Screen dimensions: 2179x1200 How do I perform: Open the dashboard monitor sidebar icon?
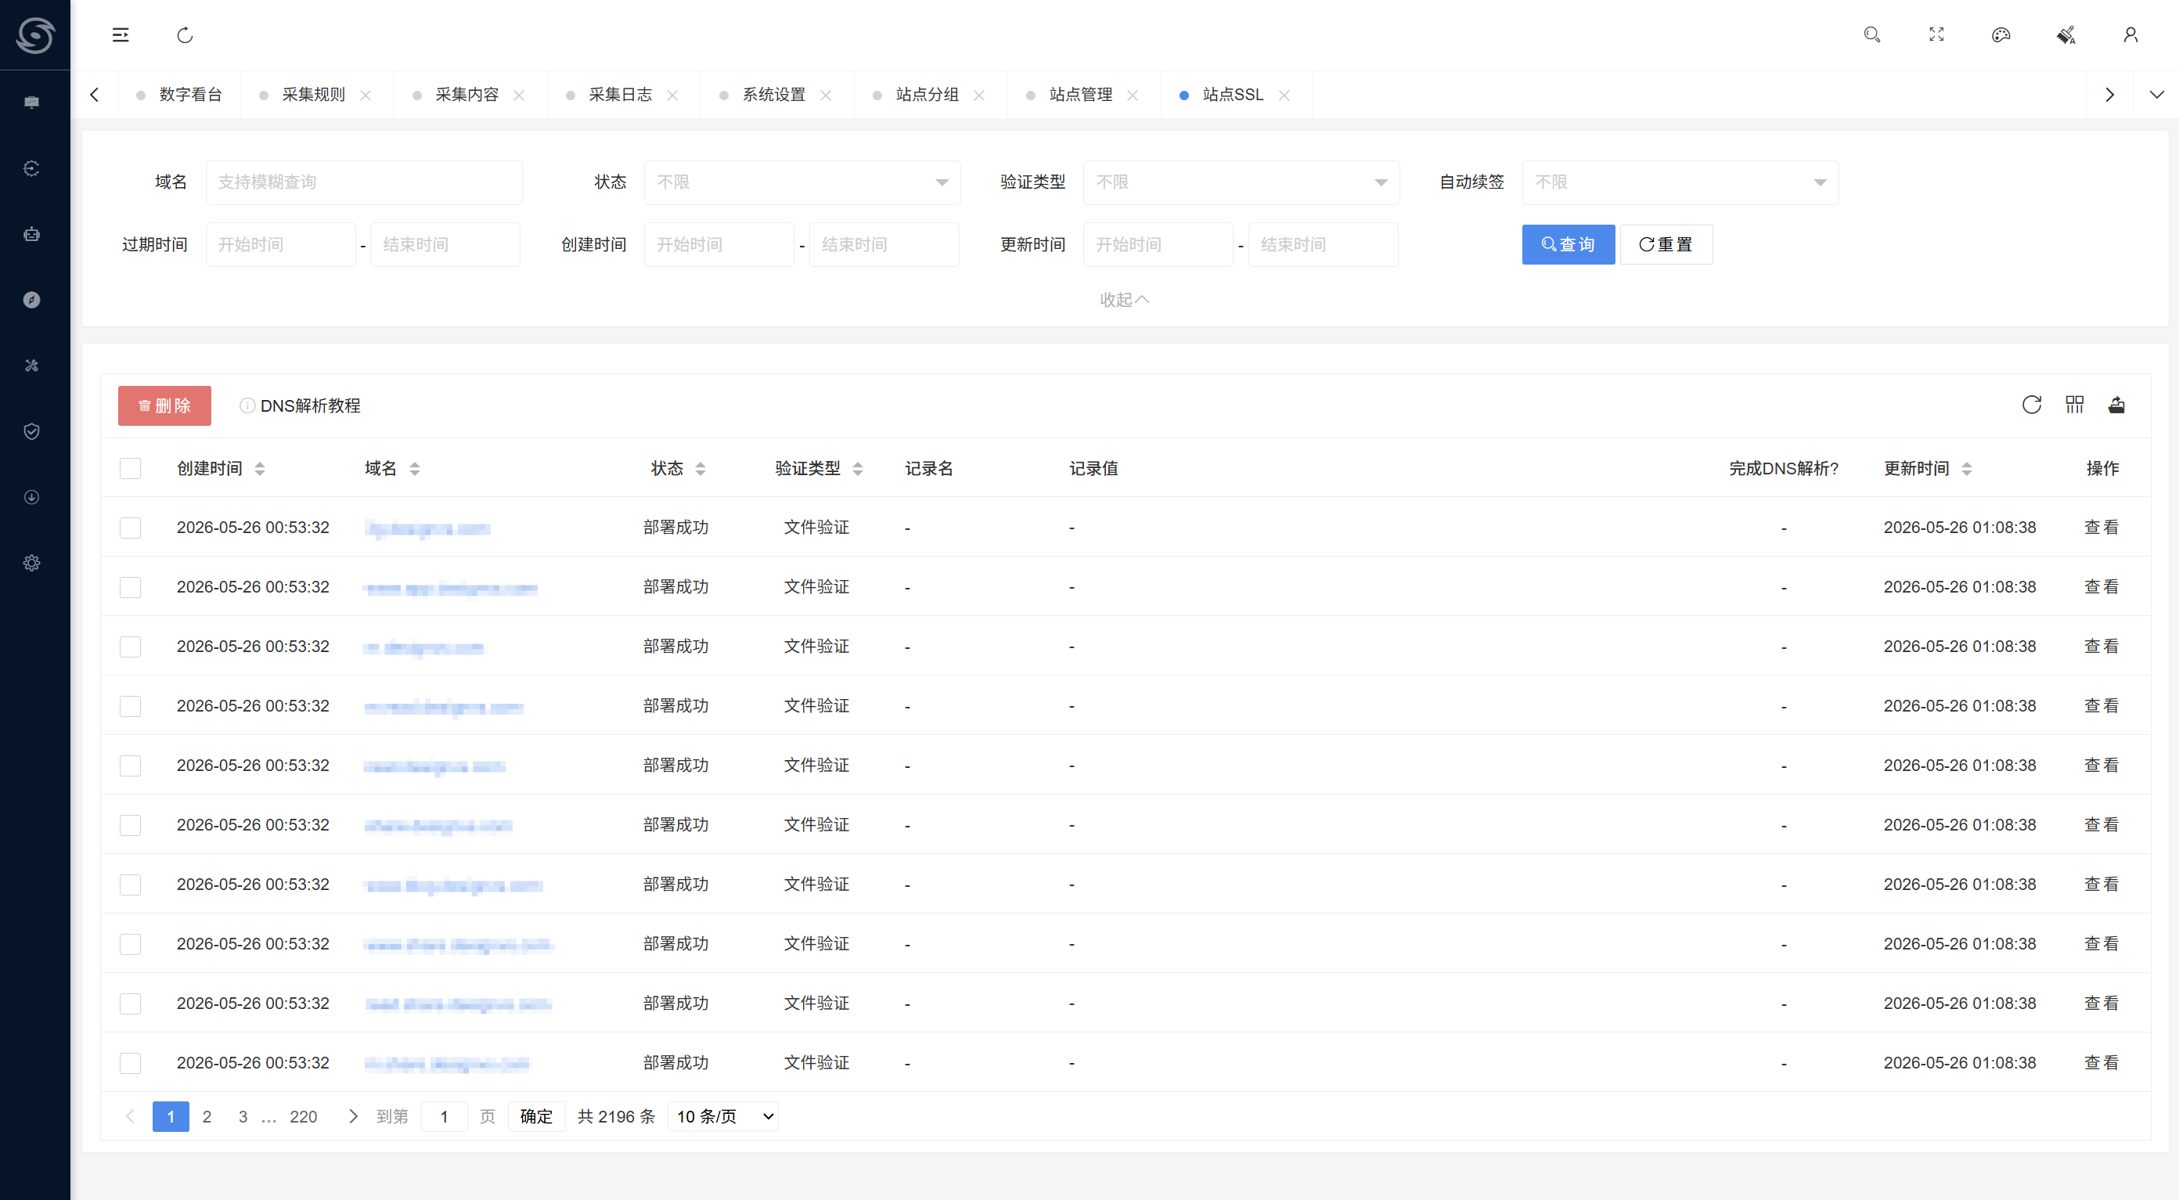(x=31, y=103)
